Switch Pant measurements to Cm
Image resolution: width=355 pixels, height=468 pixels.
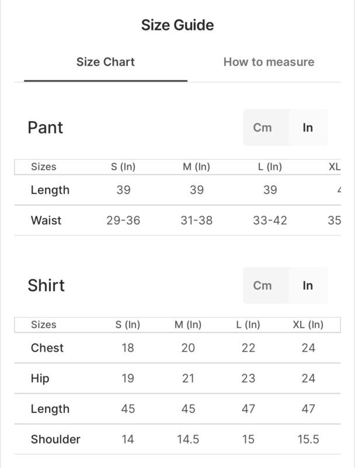[x=263, y=128]
